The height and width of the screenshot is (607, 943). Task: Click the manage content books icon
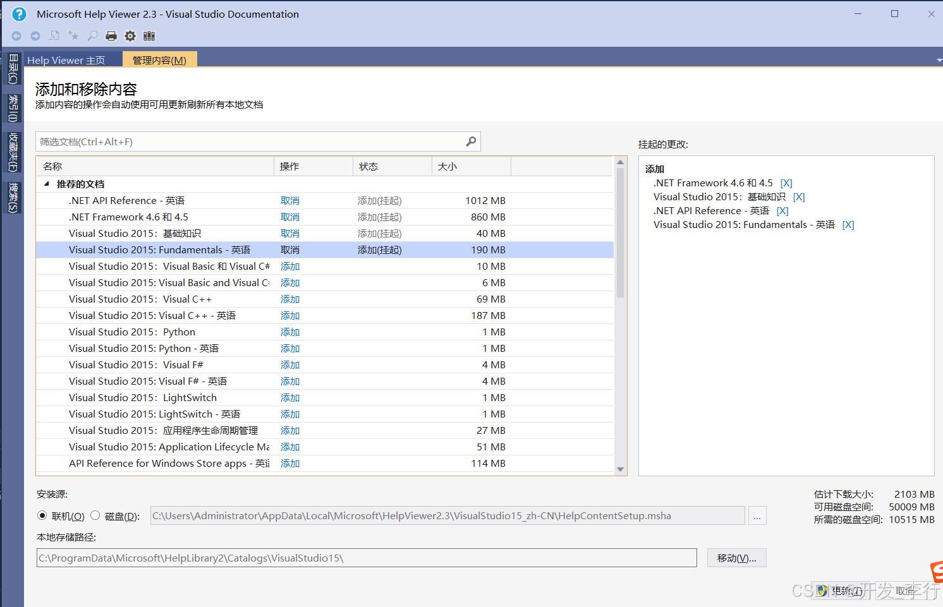coord(149,36)
